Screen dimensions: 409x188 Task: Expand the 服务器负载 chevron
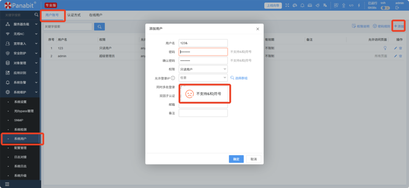click(36, 24)
